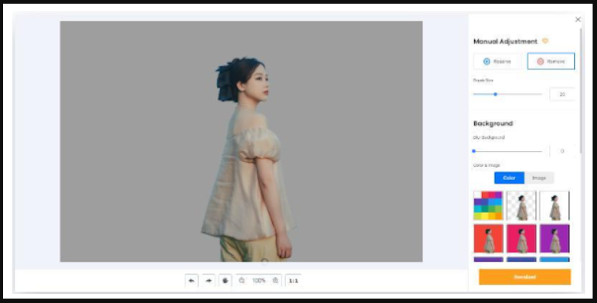Click the blur background value field
Viewport: 597px width, 303px height.
(562, 151)
